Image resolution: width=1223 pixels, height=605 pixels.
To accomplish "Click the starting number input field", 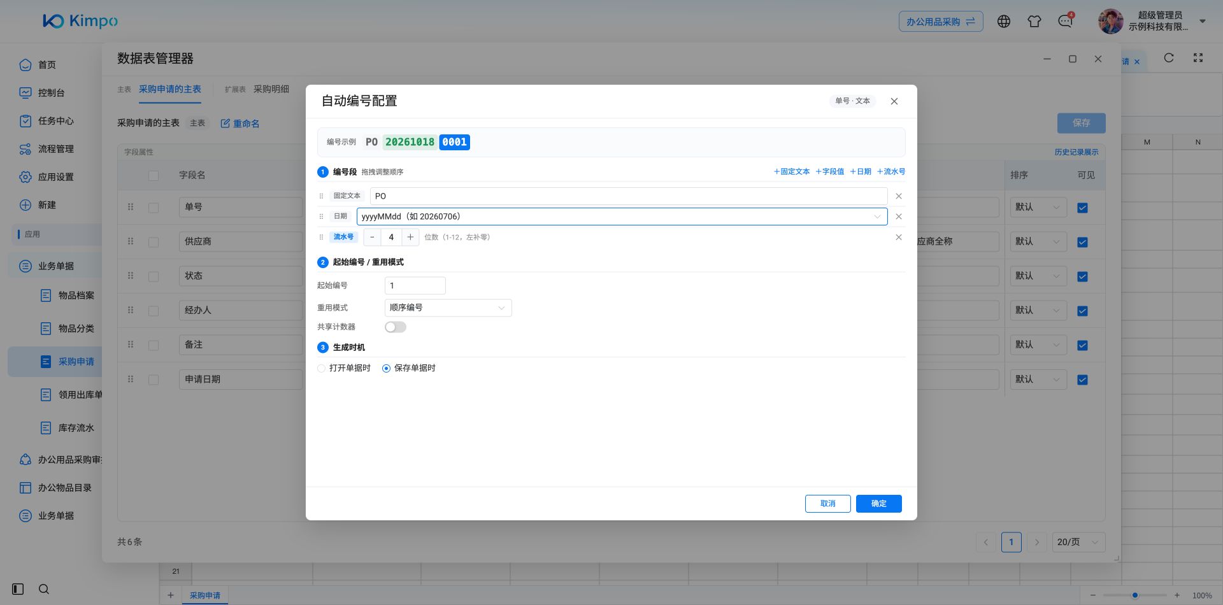I will click(x=415, y=286).
